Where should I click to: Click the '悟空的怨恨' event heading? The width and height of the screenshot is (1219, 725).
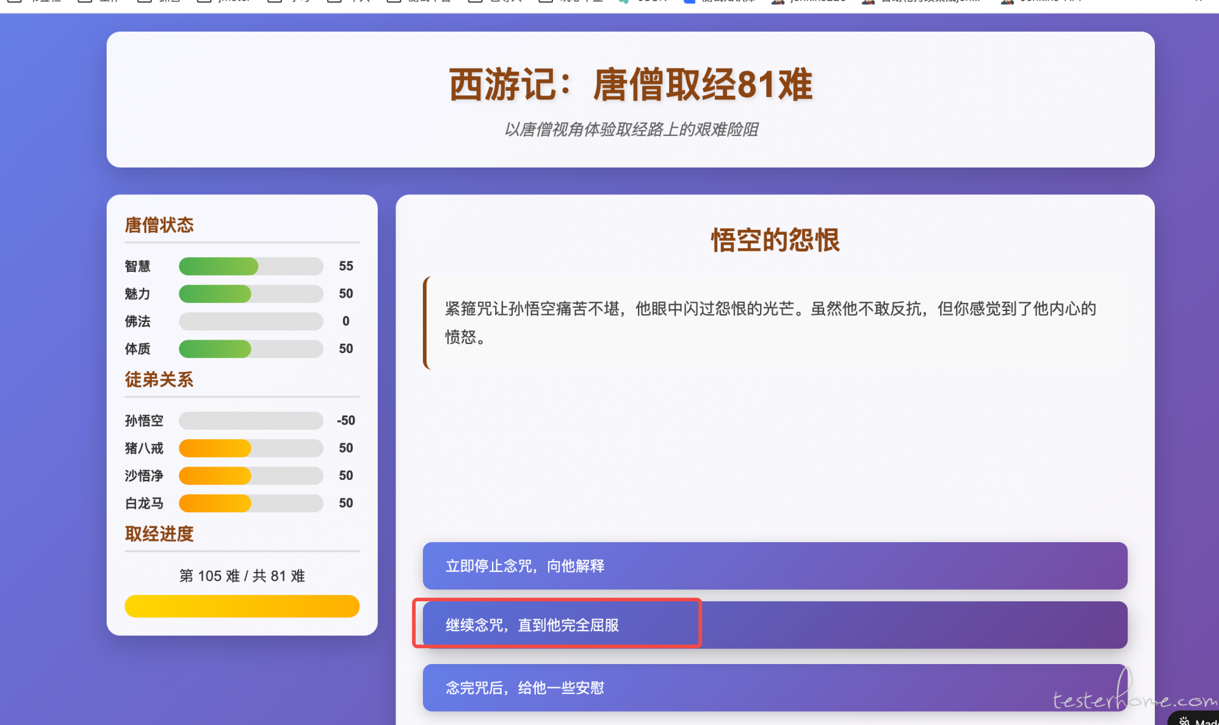[775, 240]
